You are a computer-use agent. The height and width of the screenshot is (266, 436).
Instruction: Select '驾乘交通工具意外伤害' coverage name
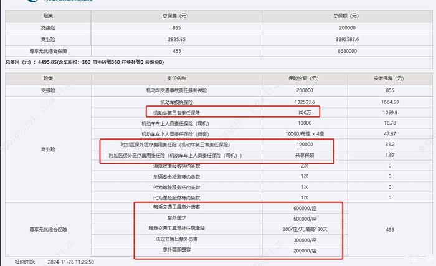click(176, 207)
